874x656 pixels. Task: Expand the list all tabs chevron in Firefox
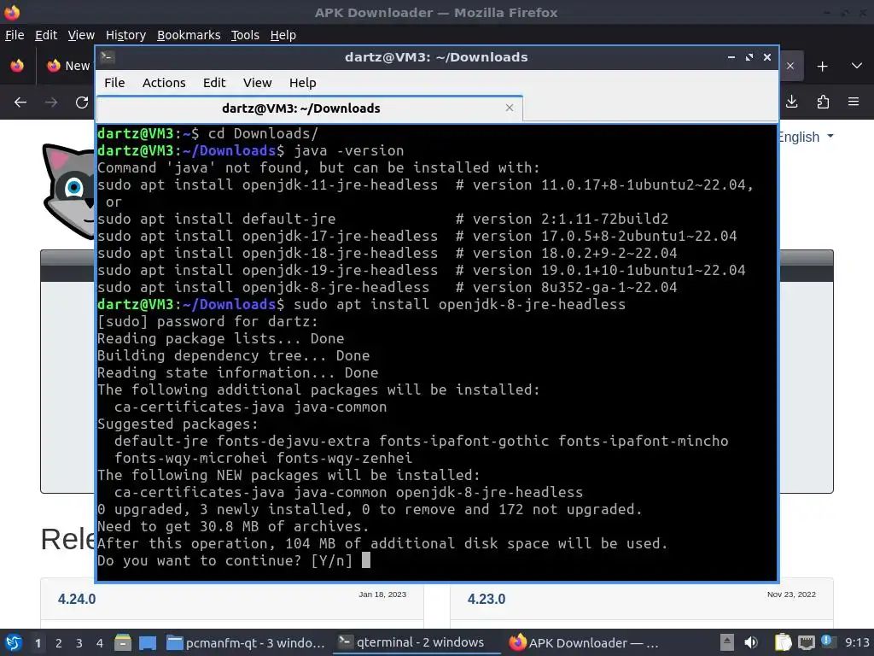pos(857,66)
